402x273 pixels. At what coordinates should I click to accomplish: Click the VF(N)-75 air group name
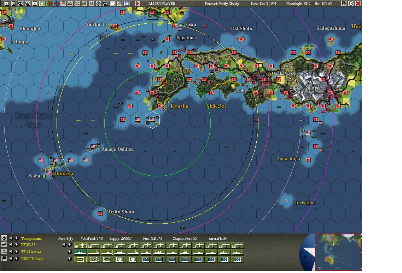(28, 245)
